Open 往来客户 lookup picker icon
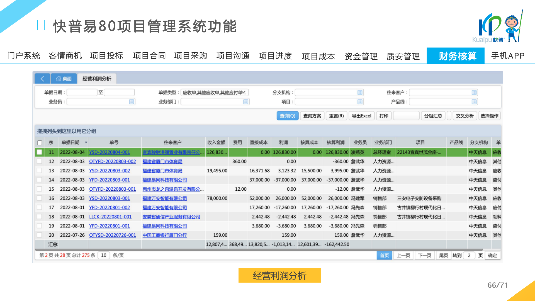Screen dimensions: 535x301 pyautogui.click(x=474, y=93)
